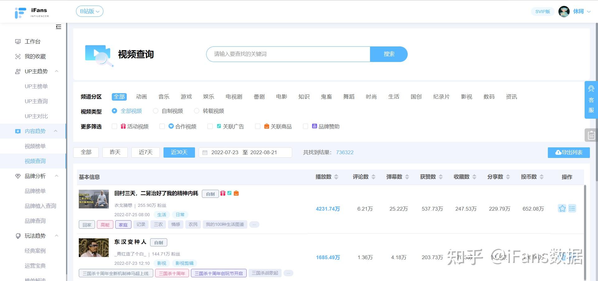Click the user avatar picture
Viewport: 598px width, 281px height.
(x=564, y=12)
